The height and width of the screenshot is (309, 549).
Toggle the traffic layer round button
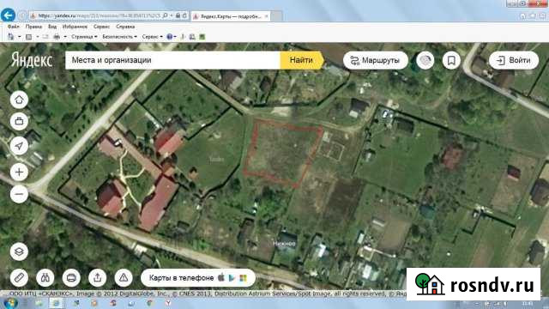pyautogui.click(x=425, y=60)
